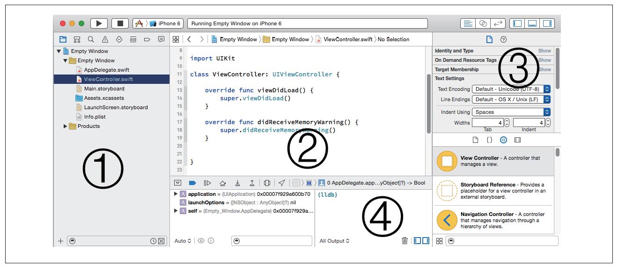The height and width of the screenshot is (268, 618).
Task: Click the Simulate Location arrow icon
Action: (x=281, y=183)
